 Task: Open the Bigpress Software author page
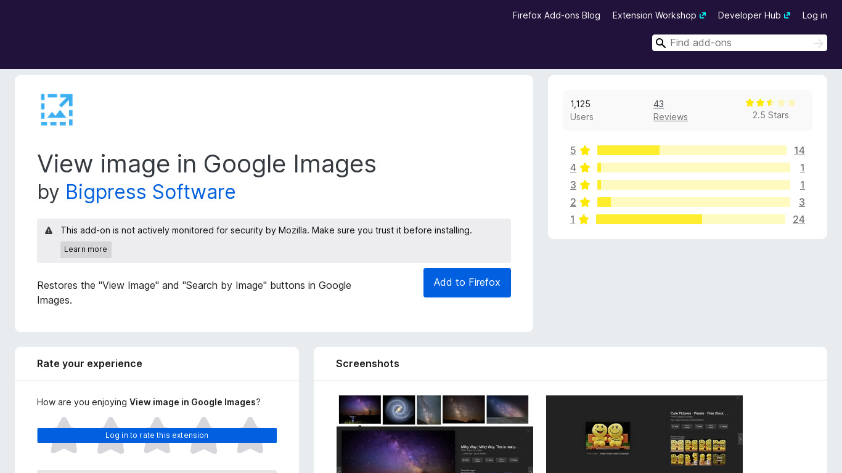pos(150,192)
